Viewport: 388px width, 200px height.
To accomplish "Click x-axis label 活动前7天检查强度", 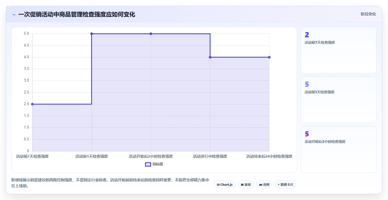I will click(32, 156).
